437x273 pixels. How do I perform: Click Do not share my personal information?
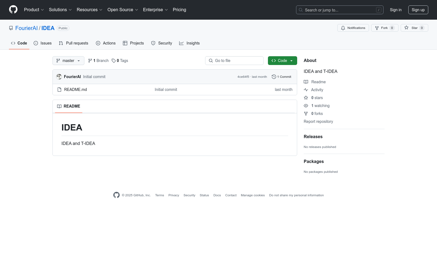[296, 195]
